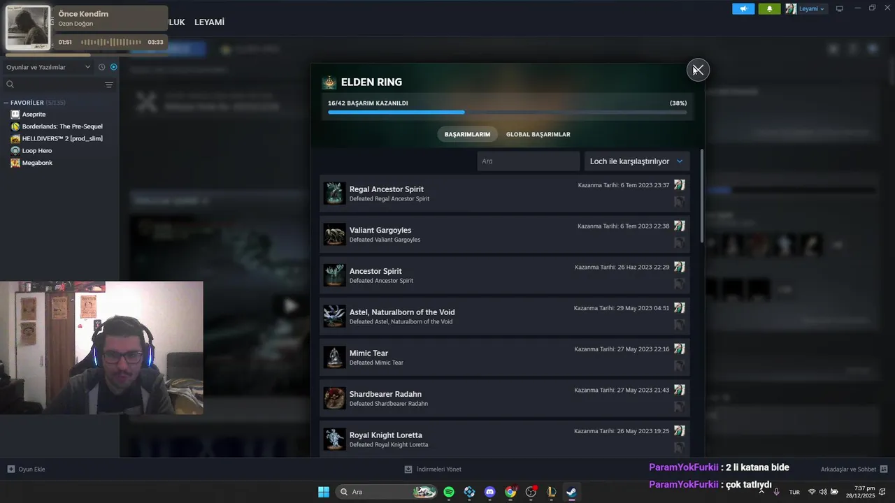Click the Regal Ancestor Spirit achievement icon
The height and width of the screenshot is (503, 895).
point(334,194)
